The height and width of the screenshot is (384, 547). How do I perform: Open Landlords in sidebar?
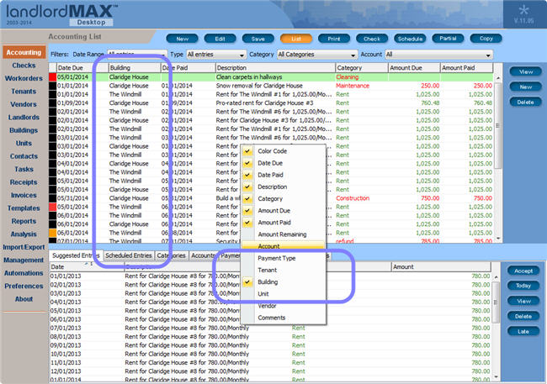pos(24,118)
